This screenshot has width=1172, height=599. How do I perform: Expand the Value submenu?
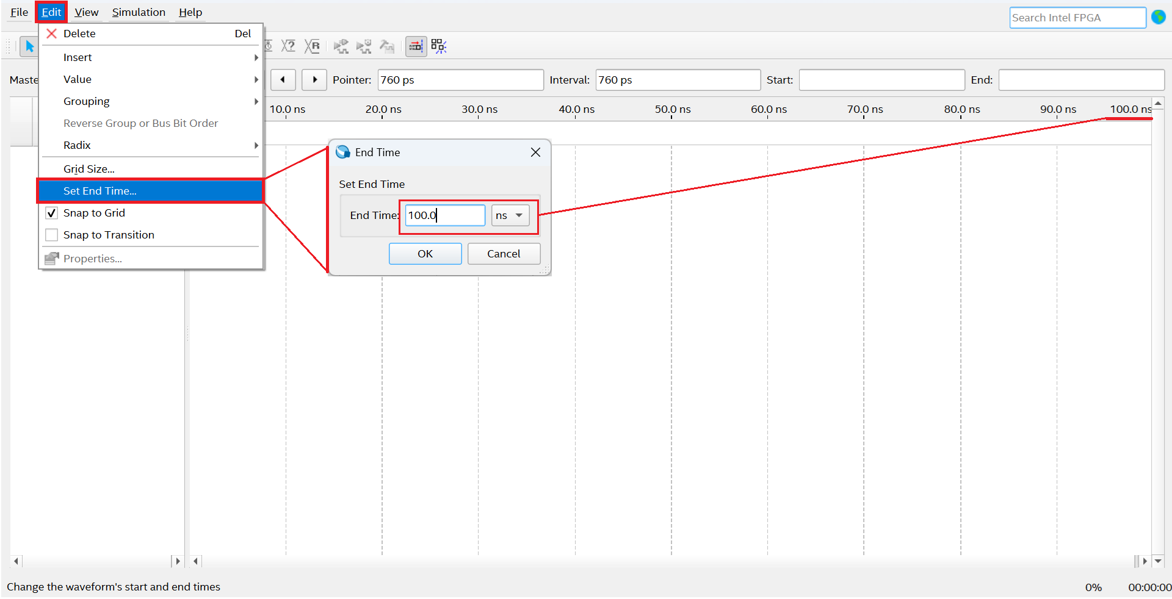coord(151,79)
